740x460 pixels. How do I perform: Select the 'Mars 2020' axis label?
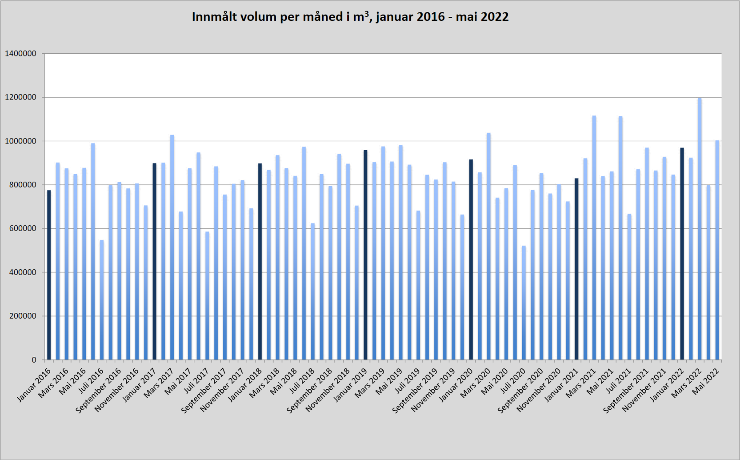tap(475, 383)
